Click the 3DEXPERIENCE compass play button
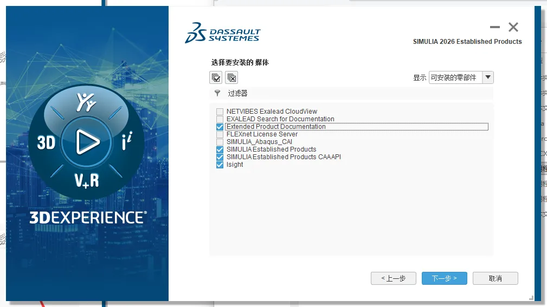 pos(87,142)
